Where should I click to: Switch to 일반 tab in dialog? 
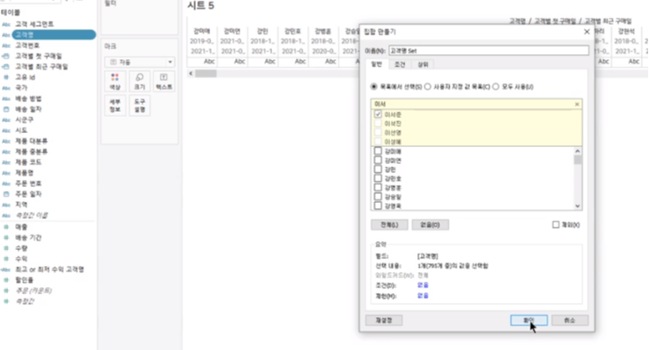377,64
